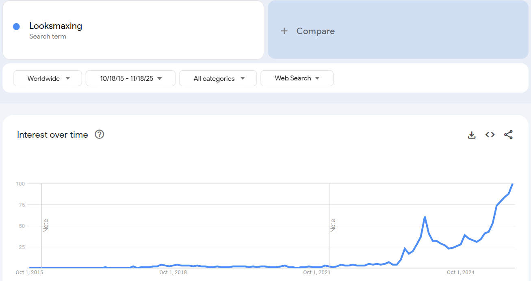Open the Worldwide region dropdown

click(48, 78)
